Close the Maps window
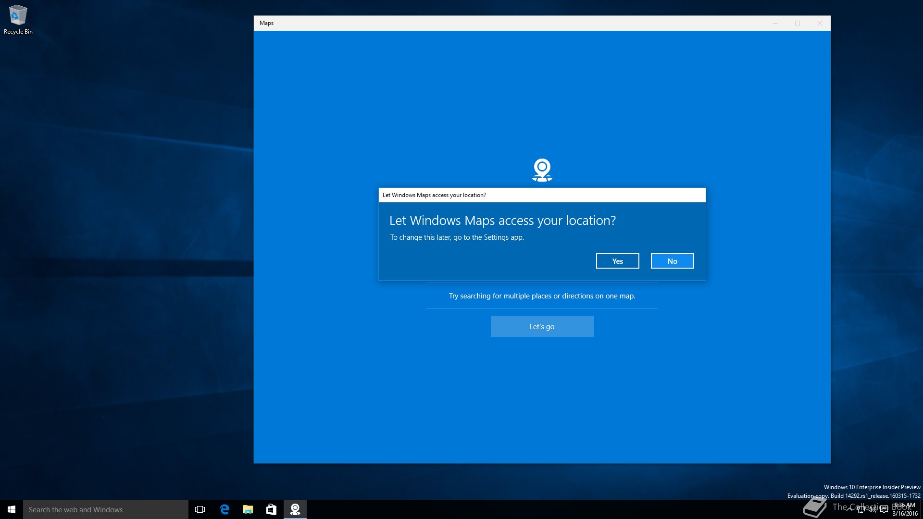 pyautogui.click(x=819, y=23)
